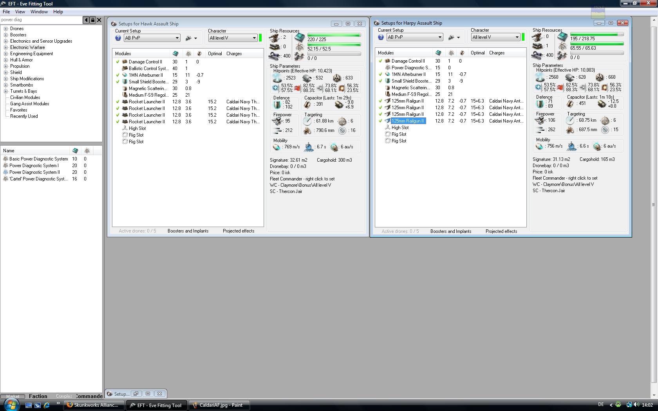Screen dimensions: 658x411
Task: Click the back arrow beside the search box
Action: point(86,20)
